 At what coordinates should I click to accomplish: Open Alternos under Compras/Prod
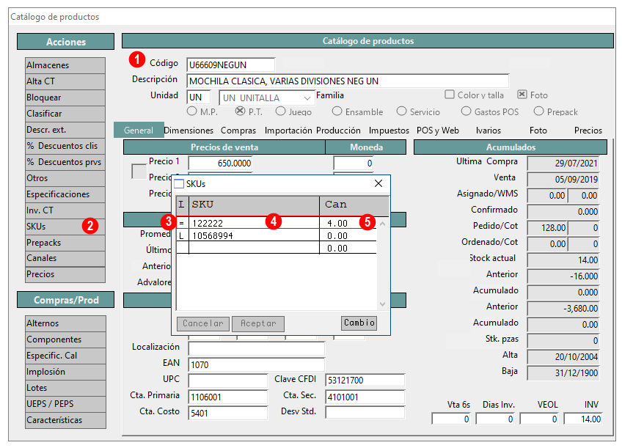point(65,323)
